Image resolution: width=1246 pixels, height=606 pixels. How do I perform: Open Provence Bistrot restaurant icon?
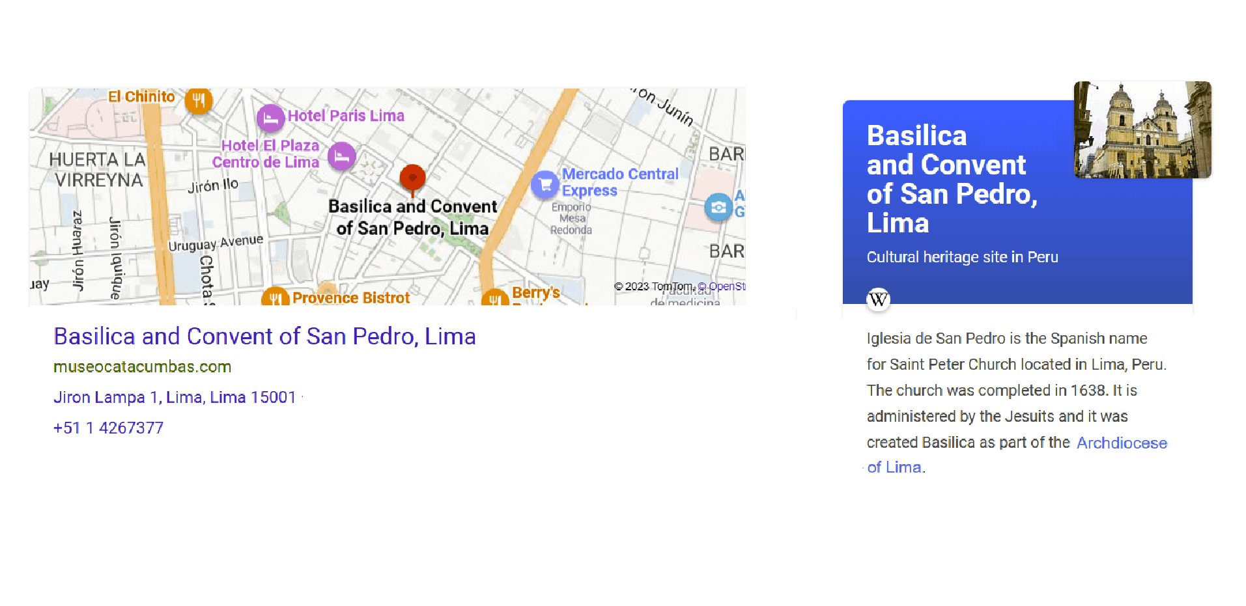click(275, 297)
